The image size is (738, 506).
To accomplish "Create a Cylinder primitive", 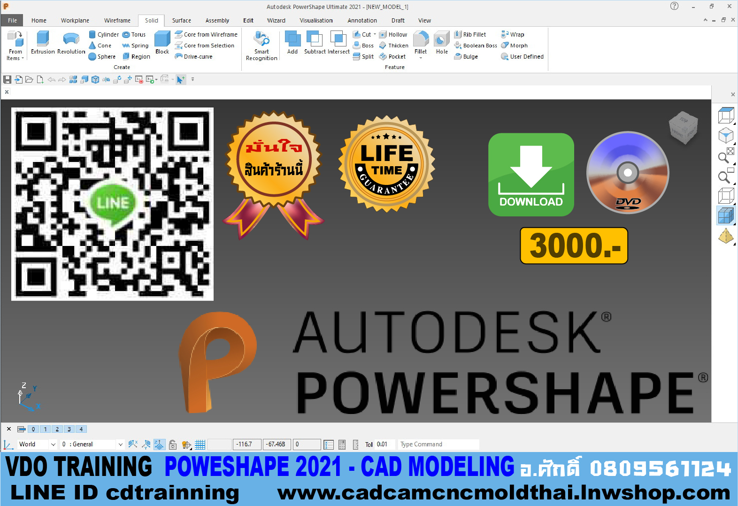I will click(x=104, y=35).
